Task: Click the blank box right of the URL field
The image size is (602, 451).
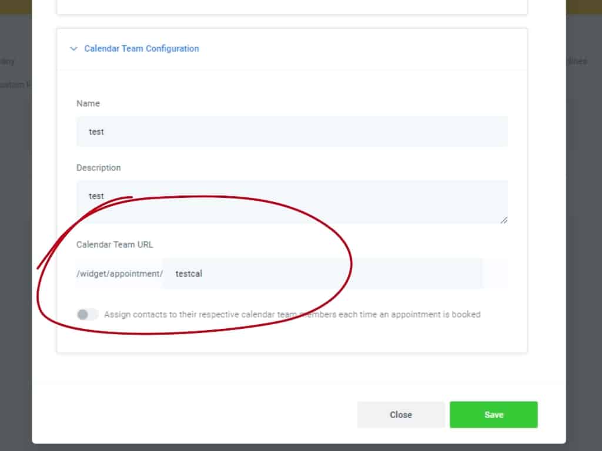Action: pos(495,274)
